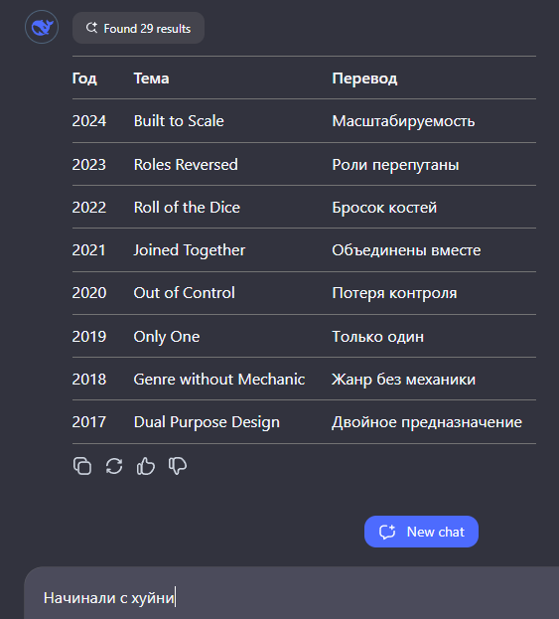The width and height of the screenshot is (559, 619).
Task: Dislike the response with the thumbs down icon
Action: (x=178, y=466)
